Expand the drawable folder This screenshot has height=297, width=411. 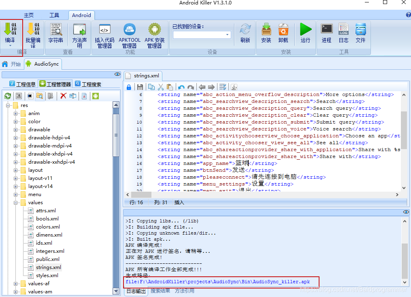pos(15,130)
